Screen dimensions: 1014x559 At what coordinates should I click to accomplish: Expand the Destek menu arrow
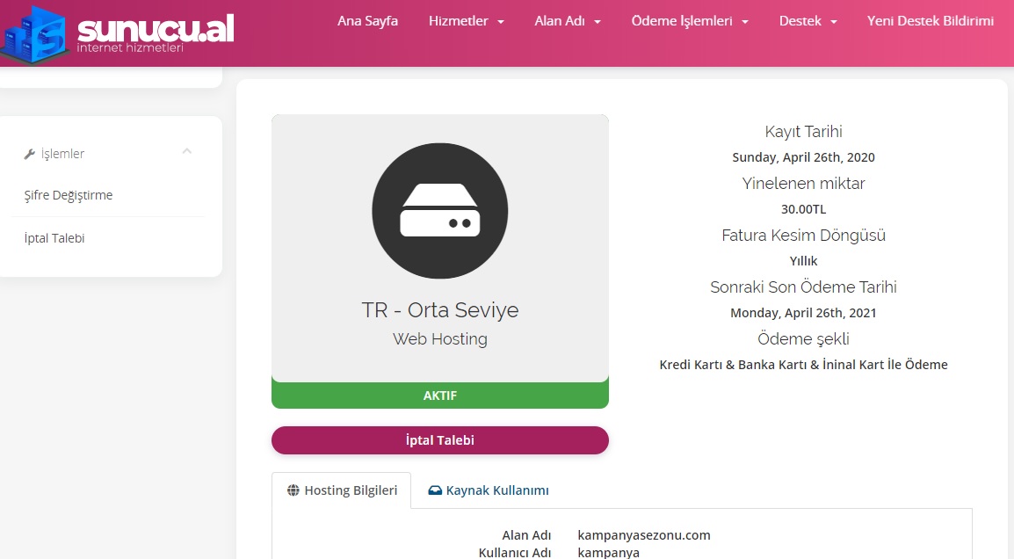(834, 21)
